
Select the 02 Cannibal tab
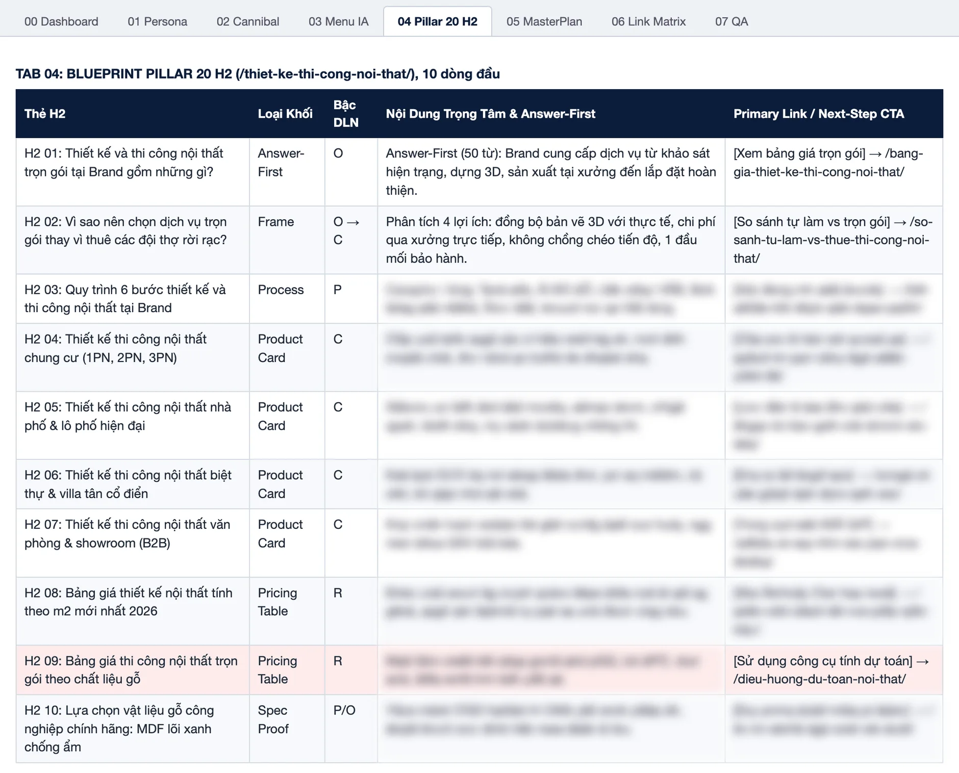[248, 21]
